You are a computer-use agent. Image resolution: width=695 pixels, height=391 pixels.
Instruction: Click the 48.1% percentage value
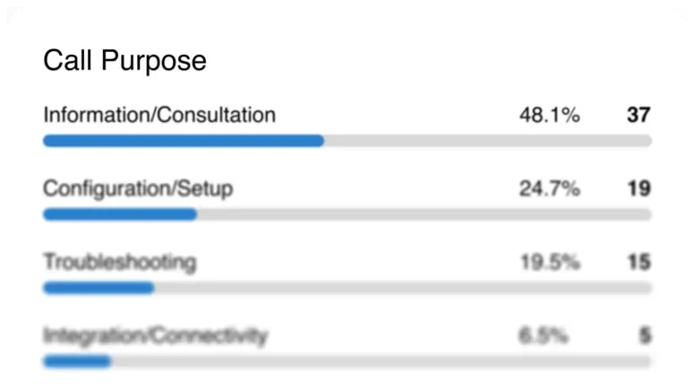[x=549, y=115]
